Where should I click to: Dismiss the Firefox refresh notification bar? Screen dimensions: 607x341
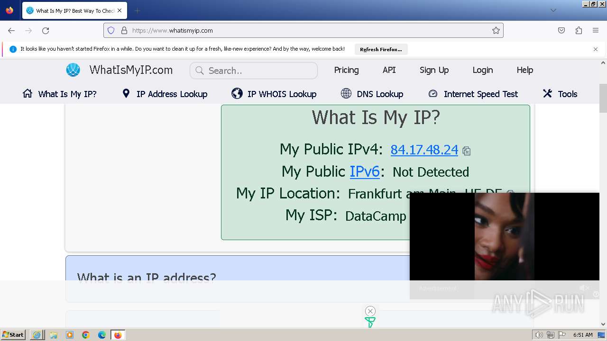596,49
